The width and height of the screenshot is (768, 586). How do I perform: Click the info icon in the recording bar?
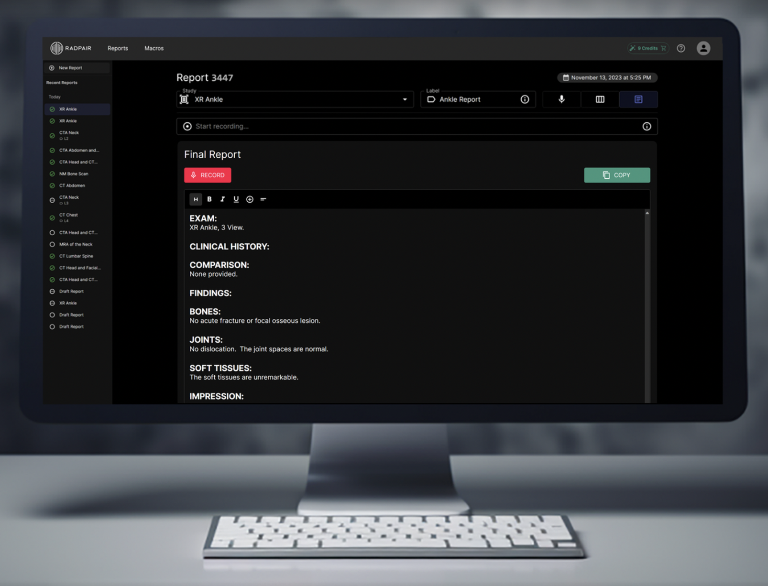click(x=647, y=126)
